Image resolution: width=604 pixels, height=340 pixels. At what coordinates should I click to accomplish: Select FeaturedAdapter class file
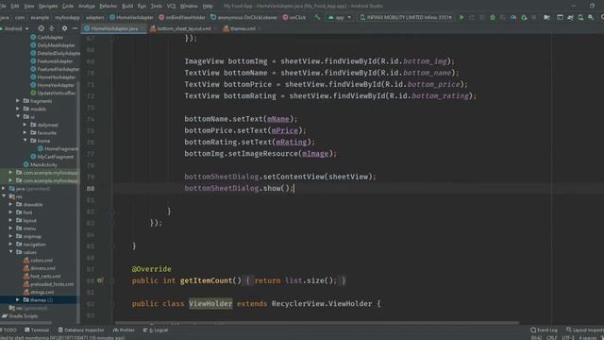[x=55, y=60]
